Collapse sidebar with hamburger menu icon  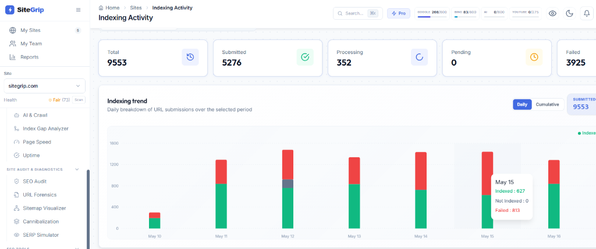(79, 10)
